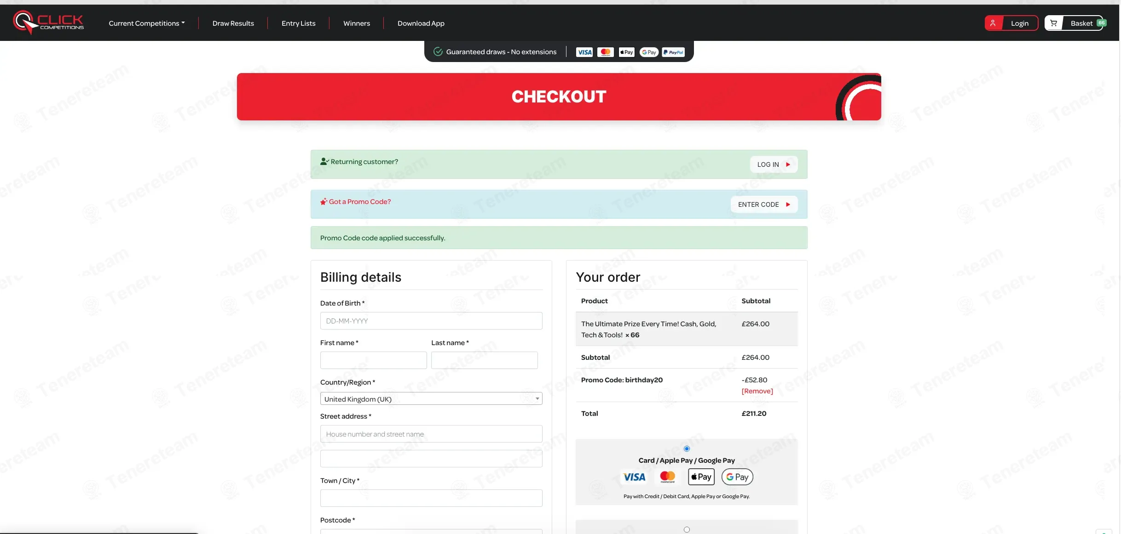Click the user profile icon beside Login
This screenshot has height=534, width=1121.
point(993,23)
